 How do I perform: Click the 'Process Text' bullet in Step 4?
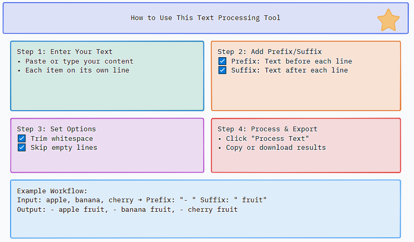[x=267, y=139]
